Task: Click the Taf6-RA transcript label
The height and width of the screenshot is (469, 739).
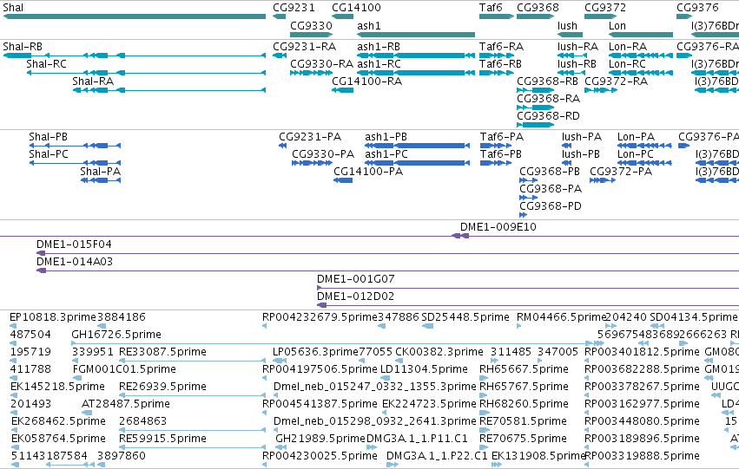Action: click(501, 47)
